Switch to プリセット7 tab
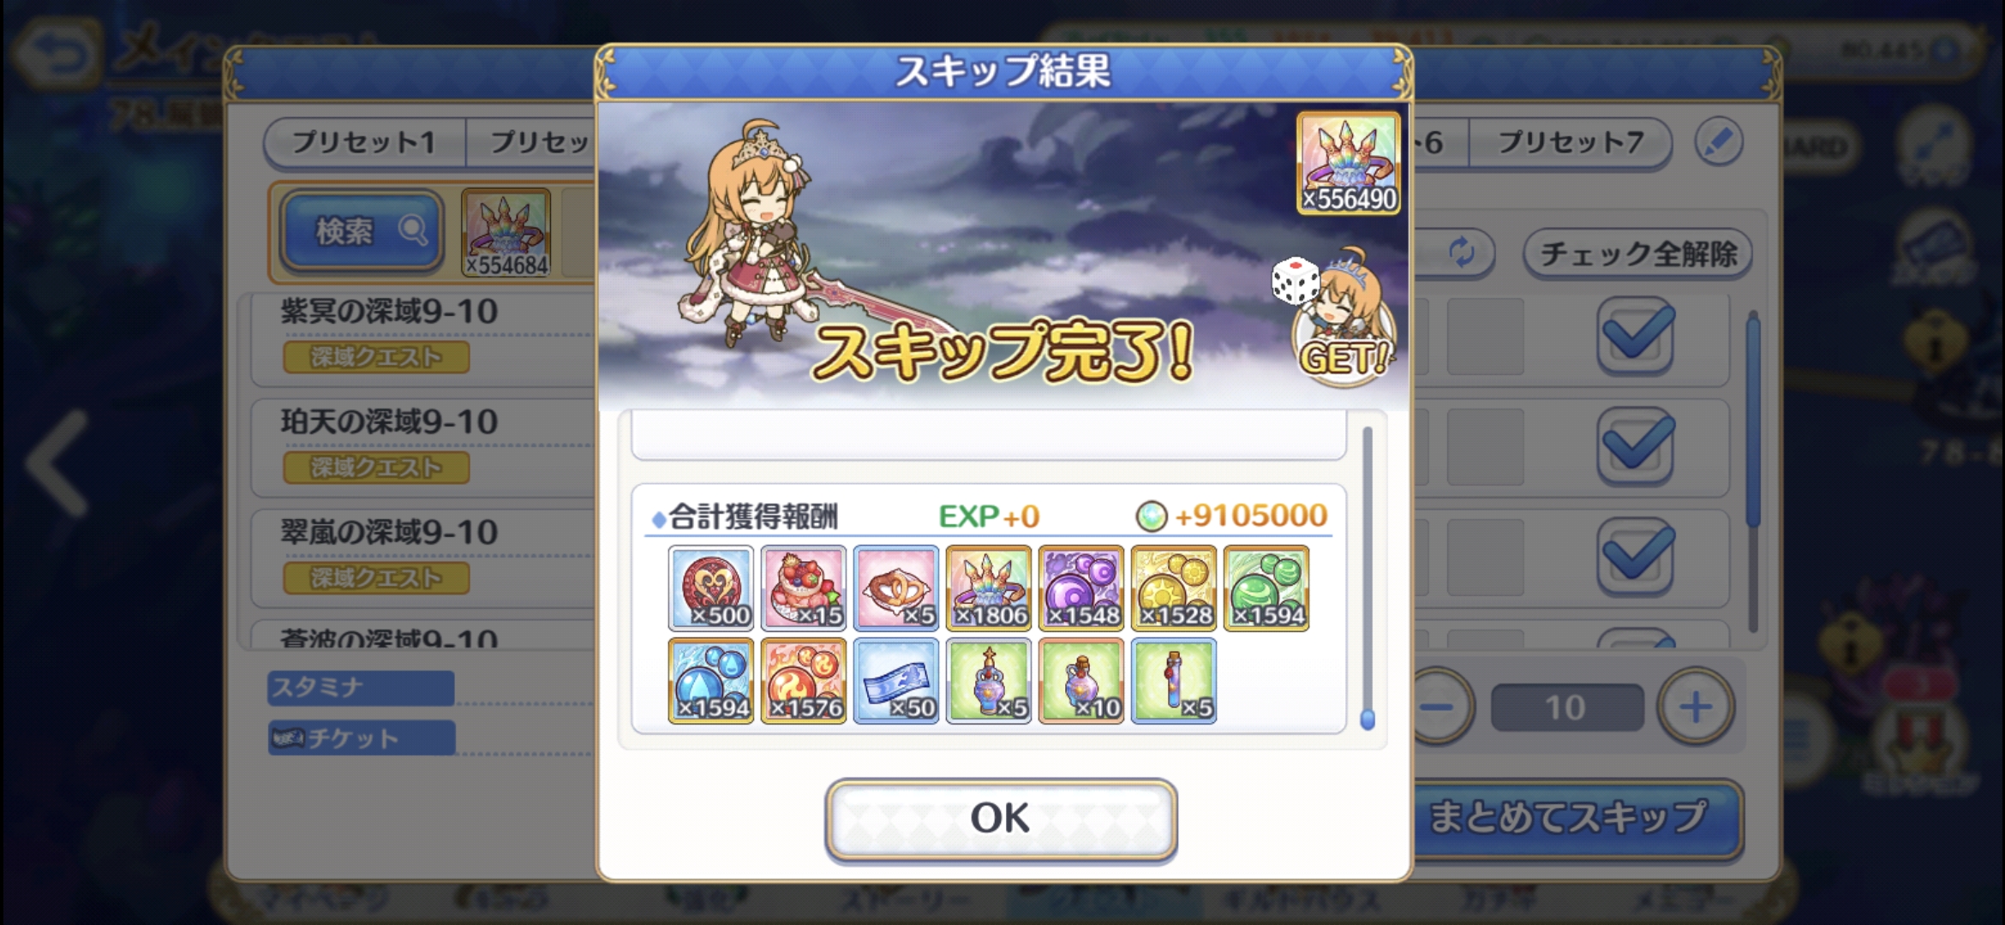 pos(1571,142)
